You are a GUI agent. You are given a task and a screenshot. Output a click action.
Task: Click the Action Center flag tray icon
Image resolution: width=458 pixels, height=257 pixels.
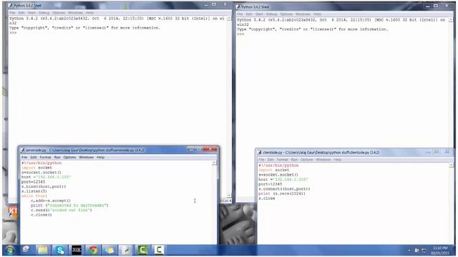[416, 251]
